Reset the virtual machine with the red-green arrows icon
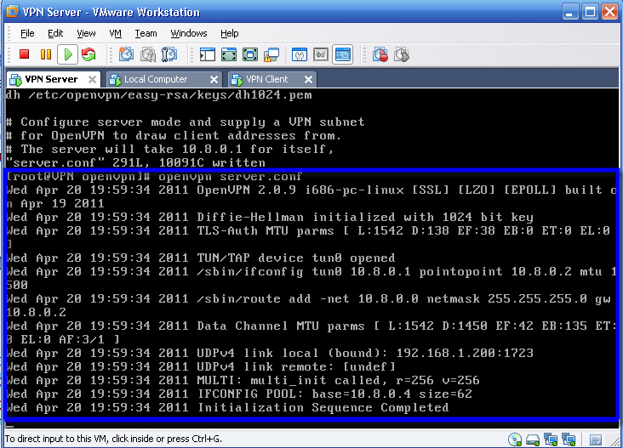This screenshot has width=623, height=448. pos(89,54)
